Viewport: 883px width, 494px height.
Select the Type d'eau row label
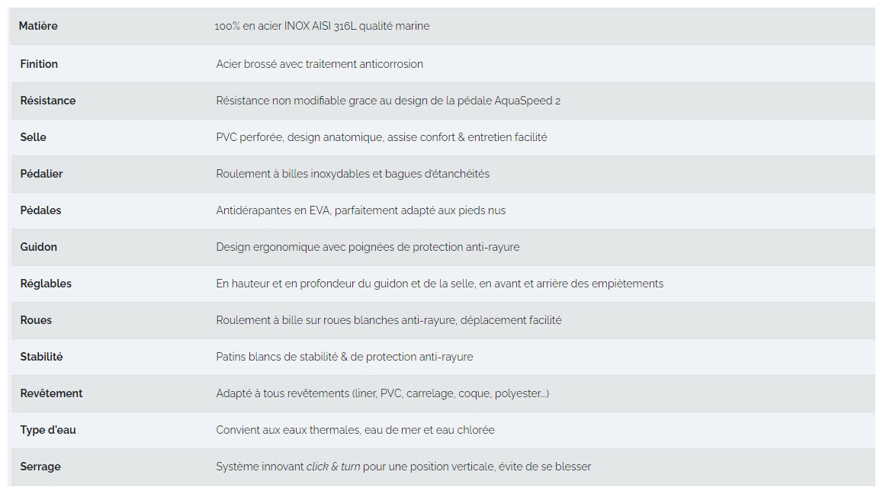(x=48, y=430)
